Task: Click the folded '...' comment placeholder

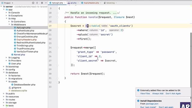Action: [x=115, y=13]
